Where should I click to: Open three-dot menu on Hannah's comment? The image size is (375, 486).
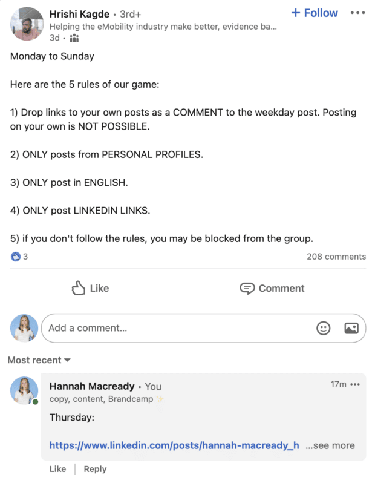355,384
